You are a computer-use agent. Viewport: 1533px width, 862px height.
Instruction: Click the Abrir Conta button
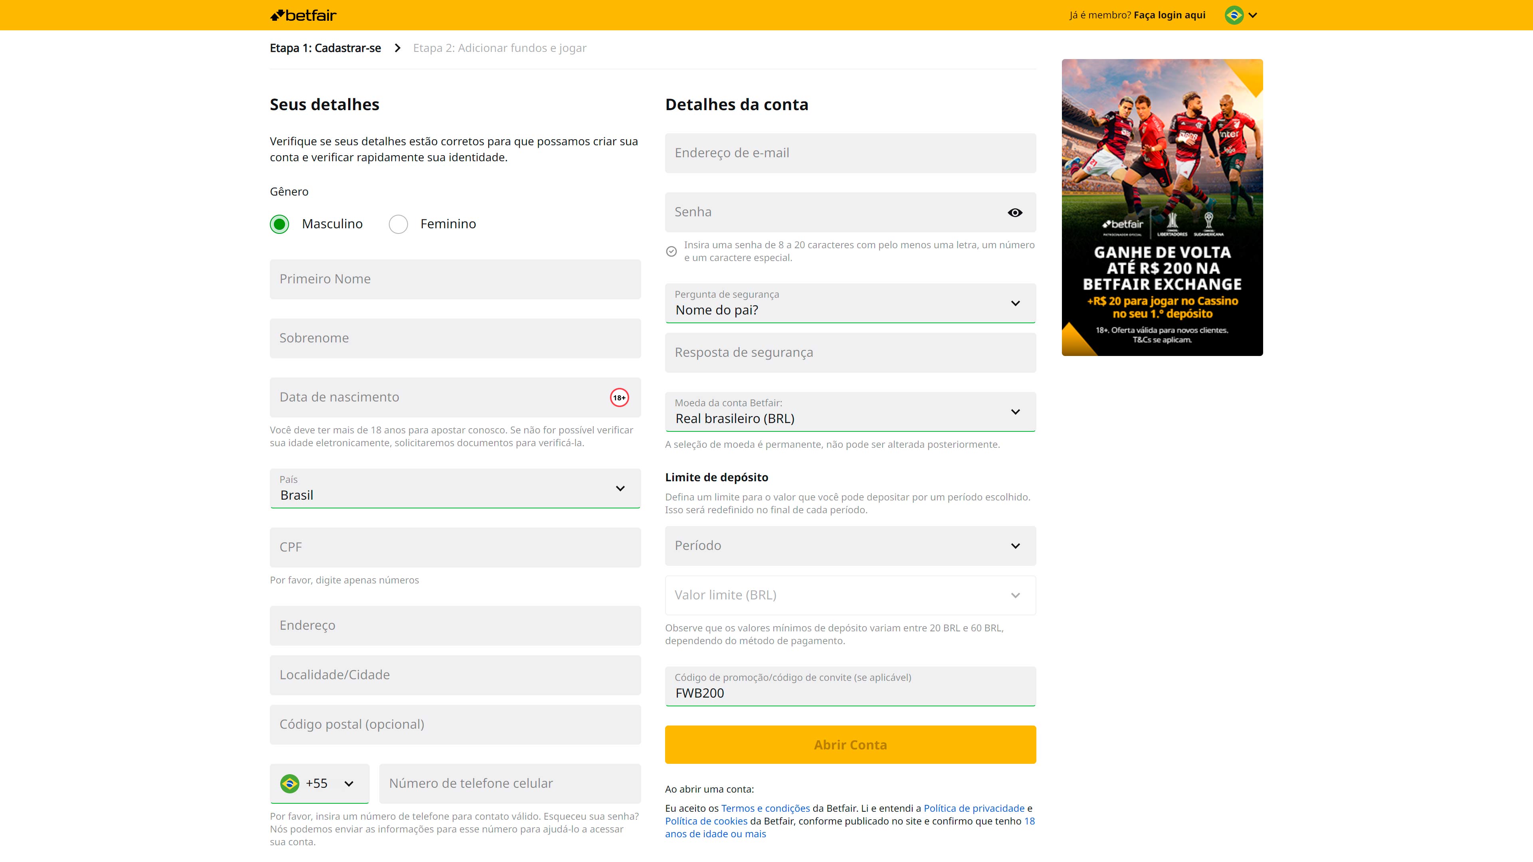click(850, 745)
